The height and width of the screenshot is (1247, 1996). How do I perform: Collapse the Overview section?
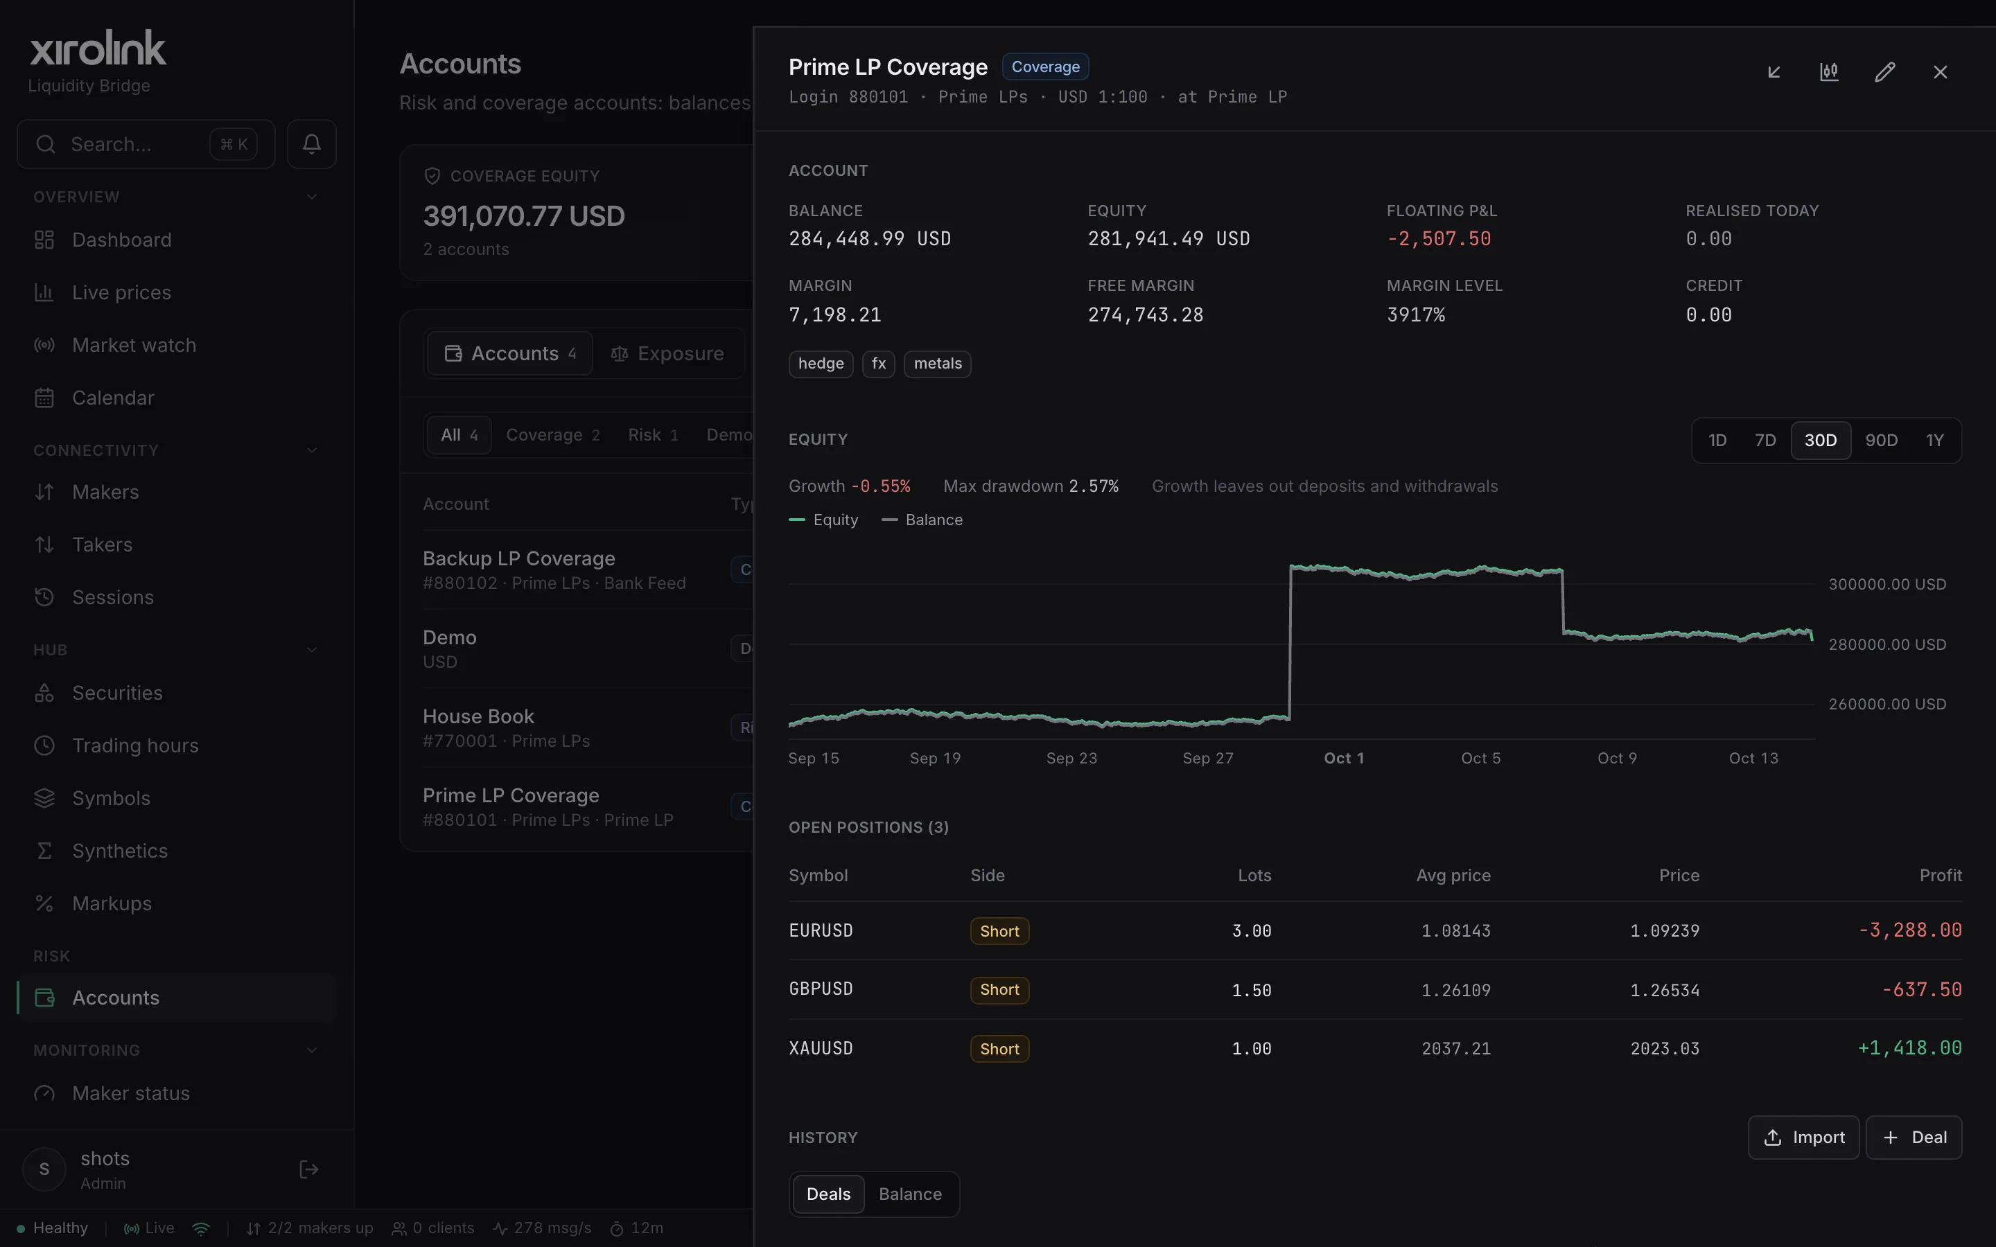(x=312, y=197)
